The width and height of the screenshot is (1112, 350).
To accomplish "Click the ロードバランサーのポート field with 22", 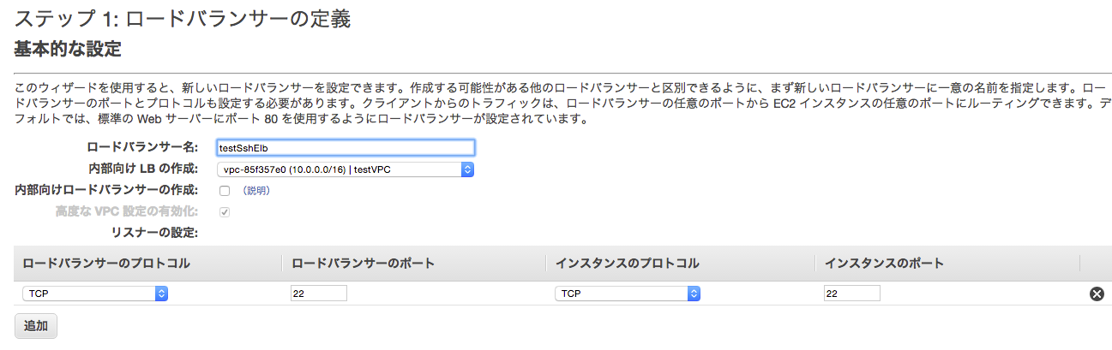I will [319, 294].
